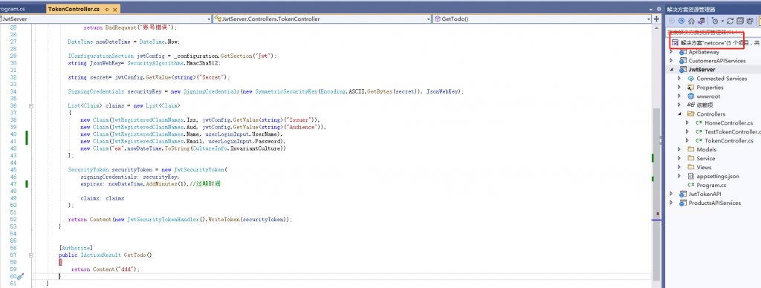Select TokenController.cs in Solution Explorer
761x288 pixels.
(x=728, y=140)
